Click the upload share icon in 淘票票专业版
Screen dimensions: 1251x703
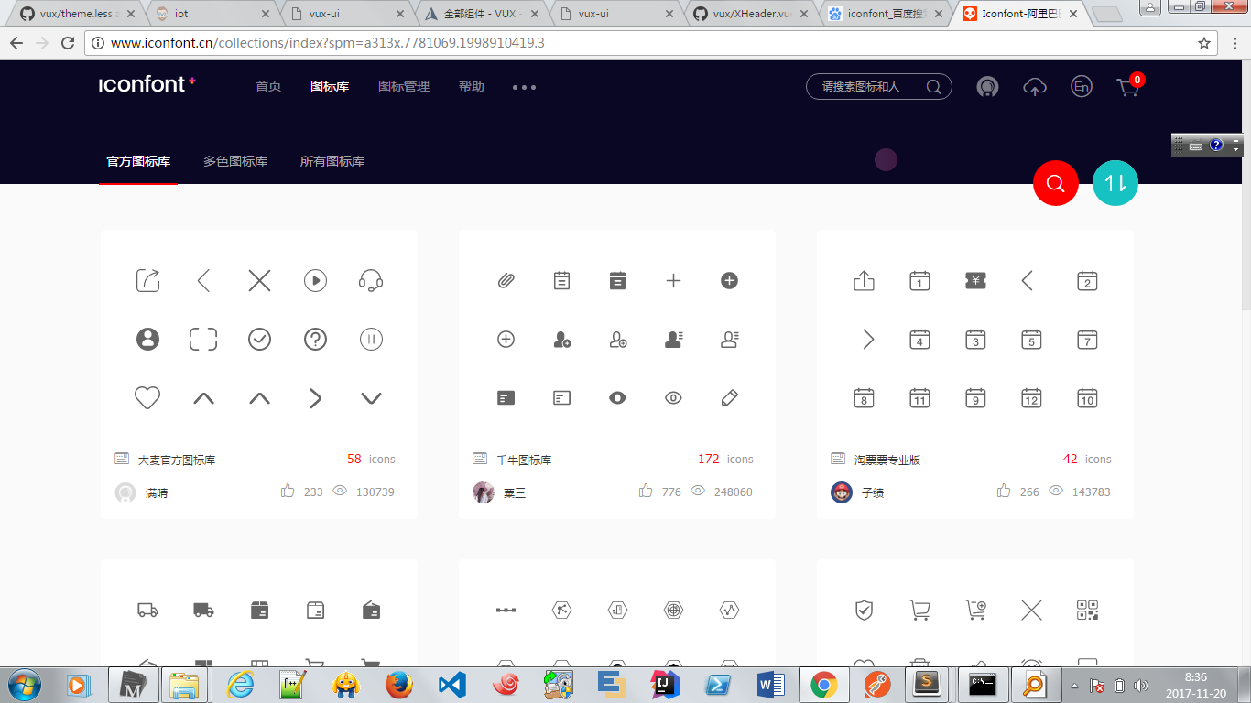pyautogui.click(x=864, y=280)
